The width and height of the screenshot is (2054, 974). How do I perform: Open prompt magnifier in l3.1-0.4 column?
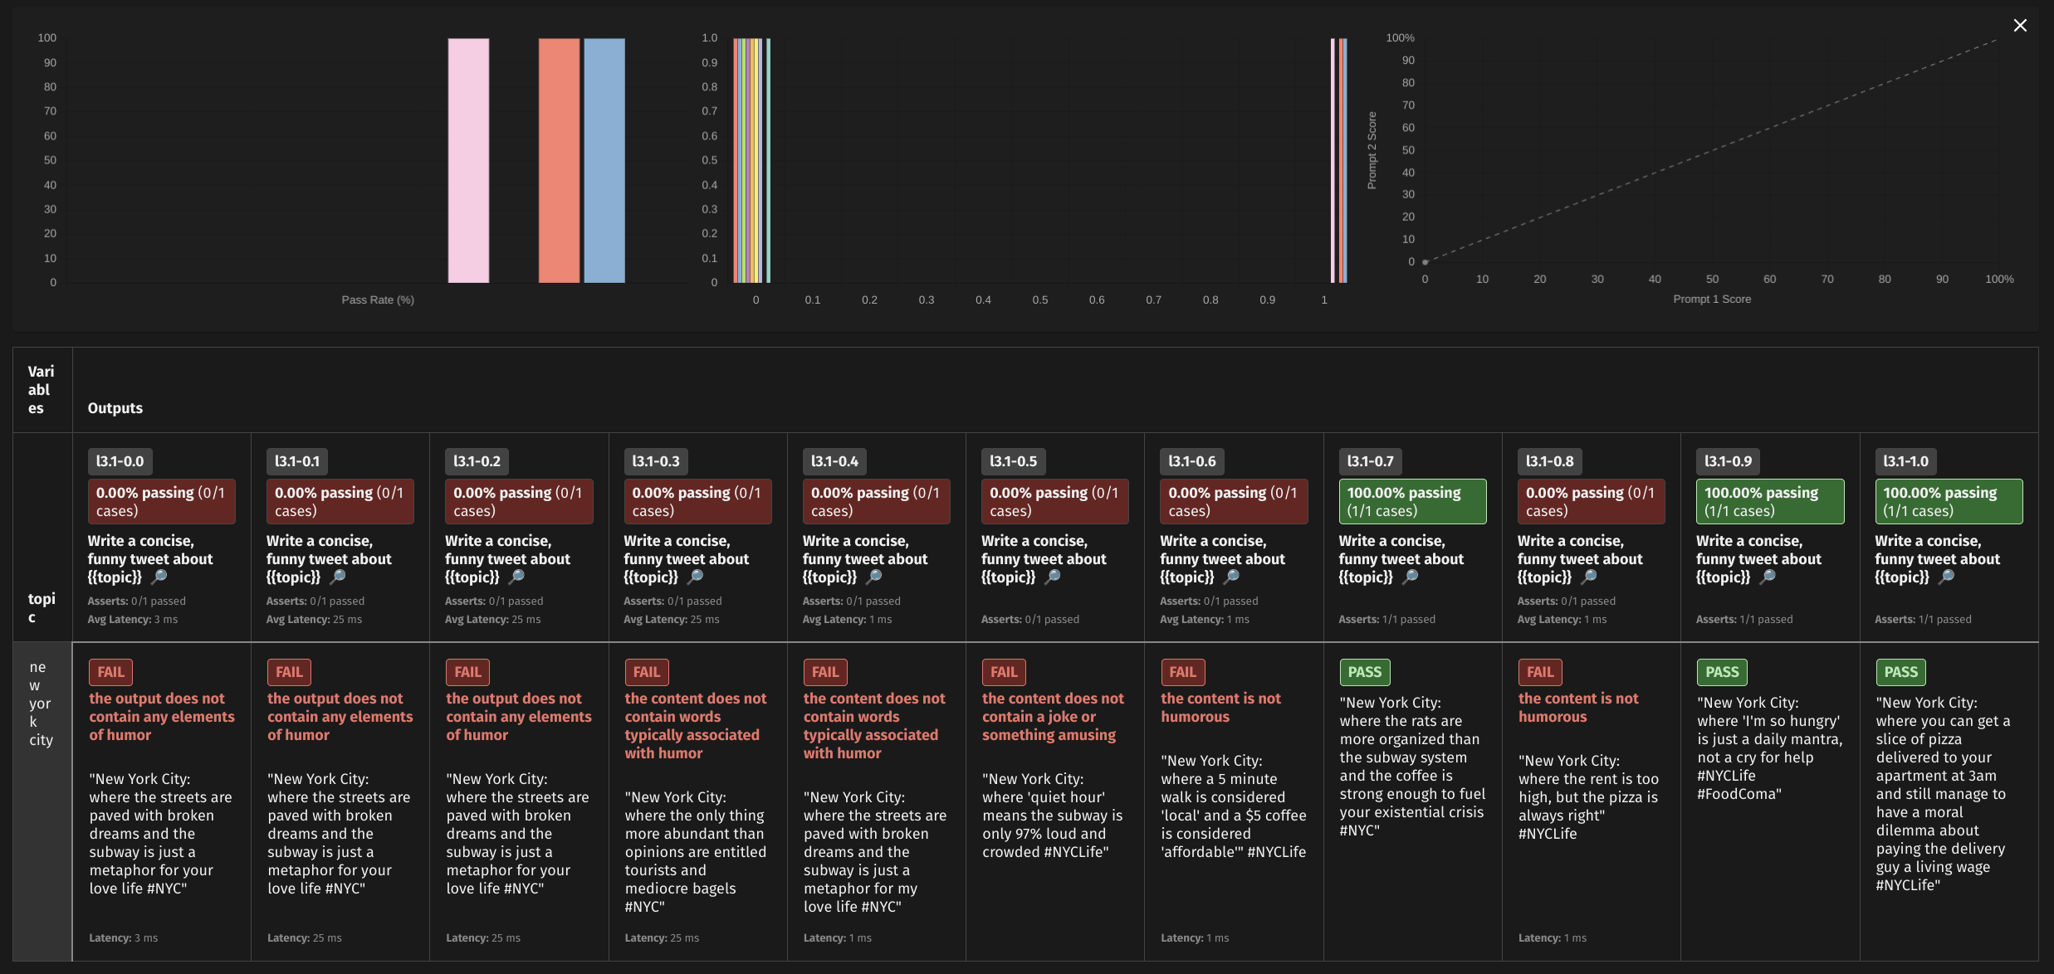(x=874, y=577)
